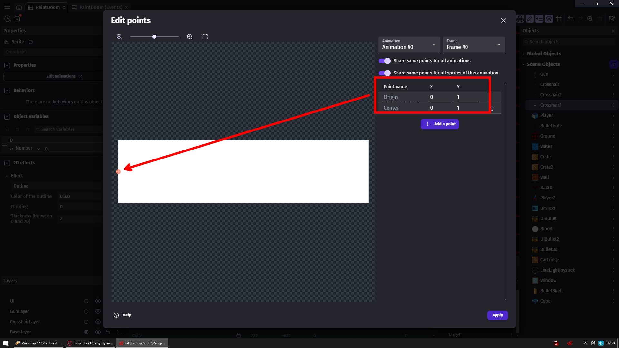The image size is (619, 348).
Task: Toggle Share same points for all sprites
Action: click(385, 73)
